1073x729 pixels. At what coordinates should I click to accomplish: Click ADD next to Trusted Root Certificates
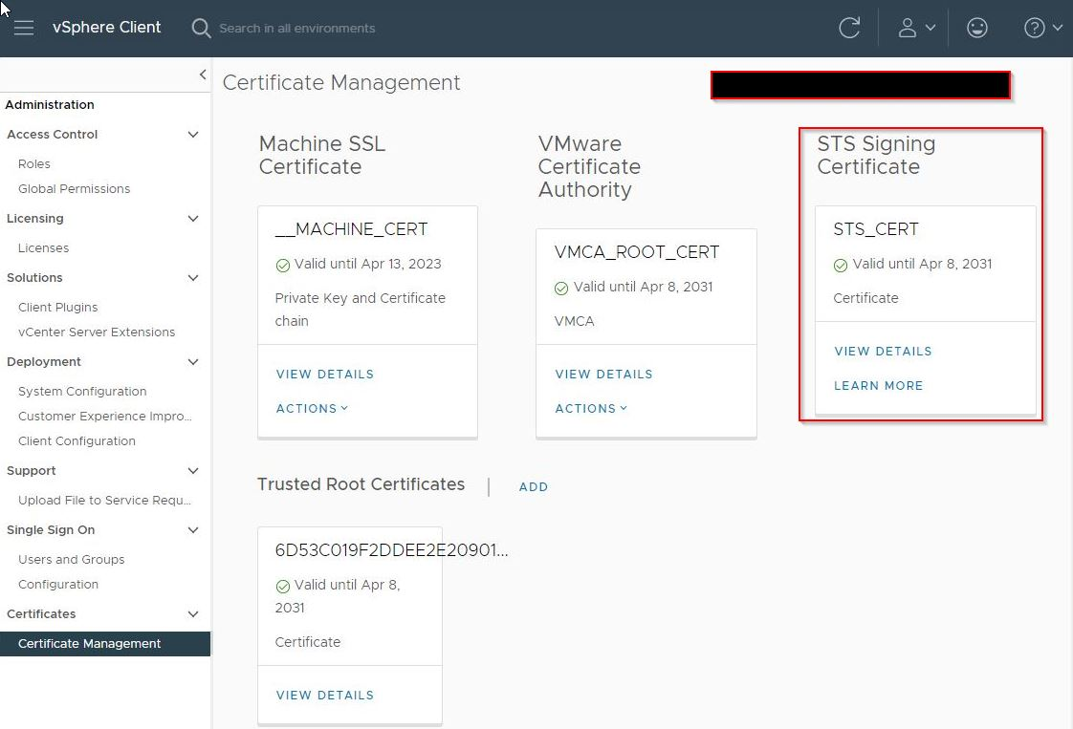(533, 487)
